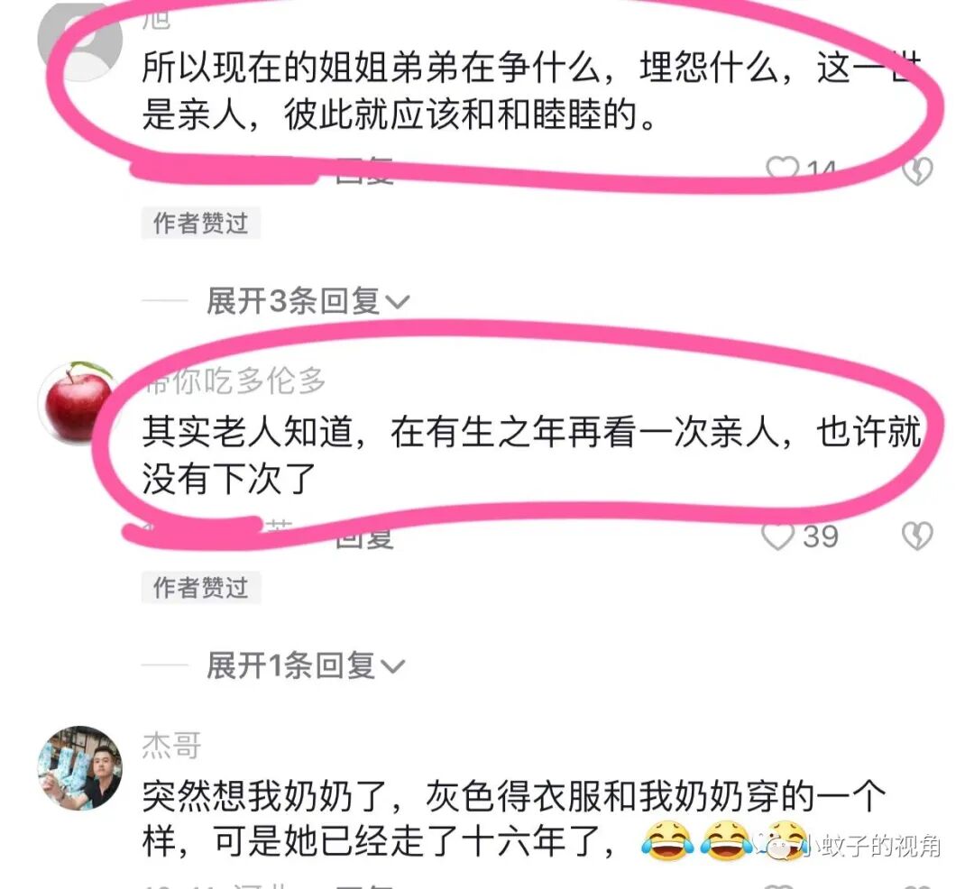Expand 展开1条回复 replies

(305, 665)
